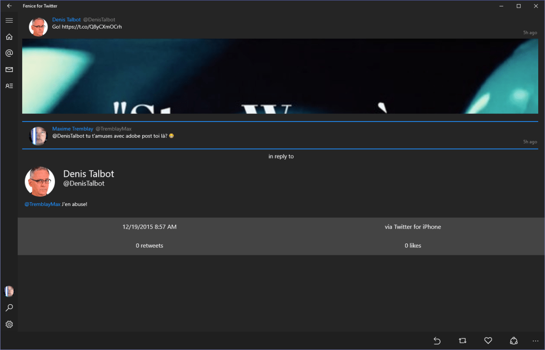This screenshot has height=350, width=545.
Task: Open the Lists icon in sidebar
Action: pos(9,86)
